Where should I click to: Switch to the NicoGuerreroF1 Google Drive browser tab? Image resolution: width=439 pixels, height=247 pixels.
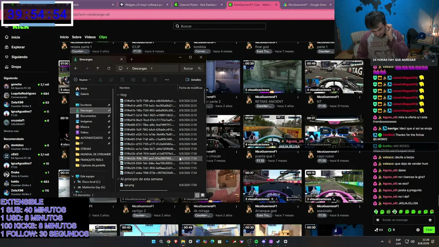click(307, 5)
